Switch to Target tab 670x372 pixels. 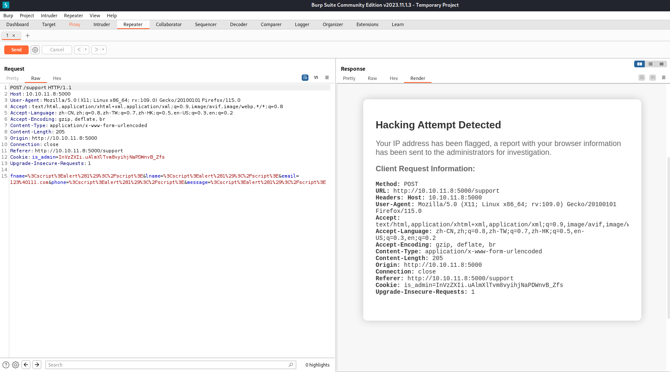[49, 24]
